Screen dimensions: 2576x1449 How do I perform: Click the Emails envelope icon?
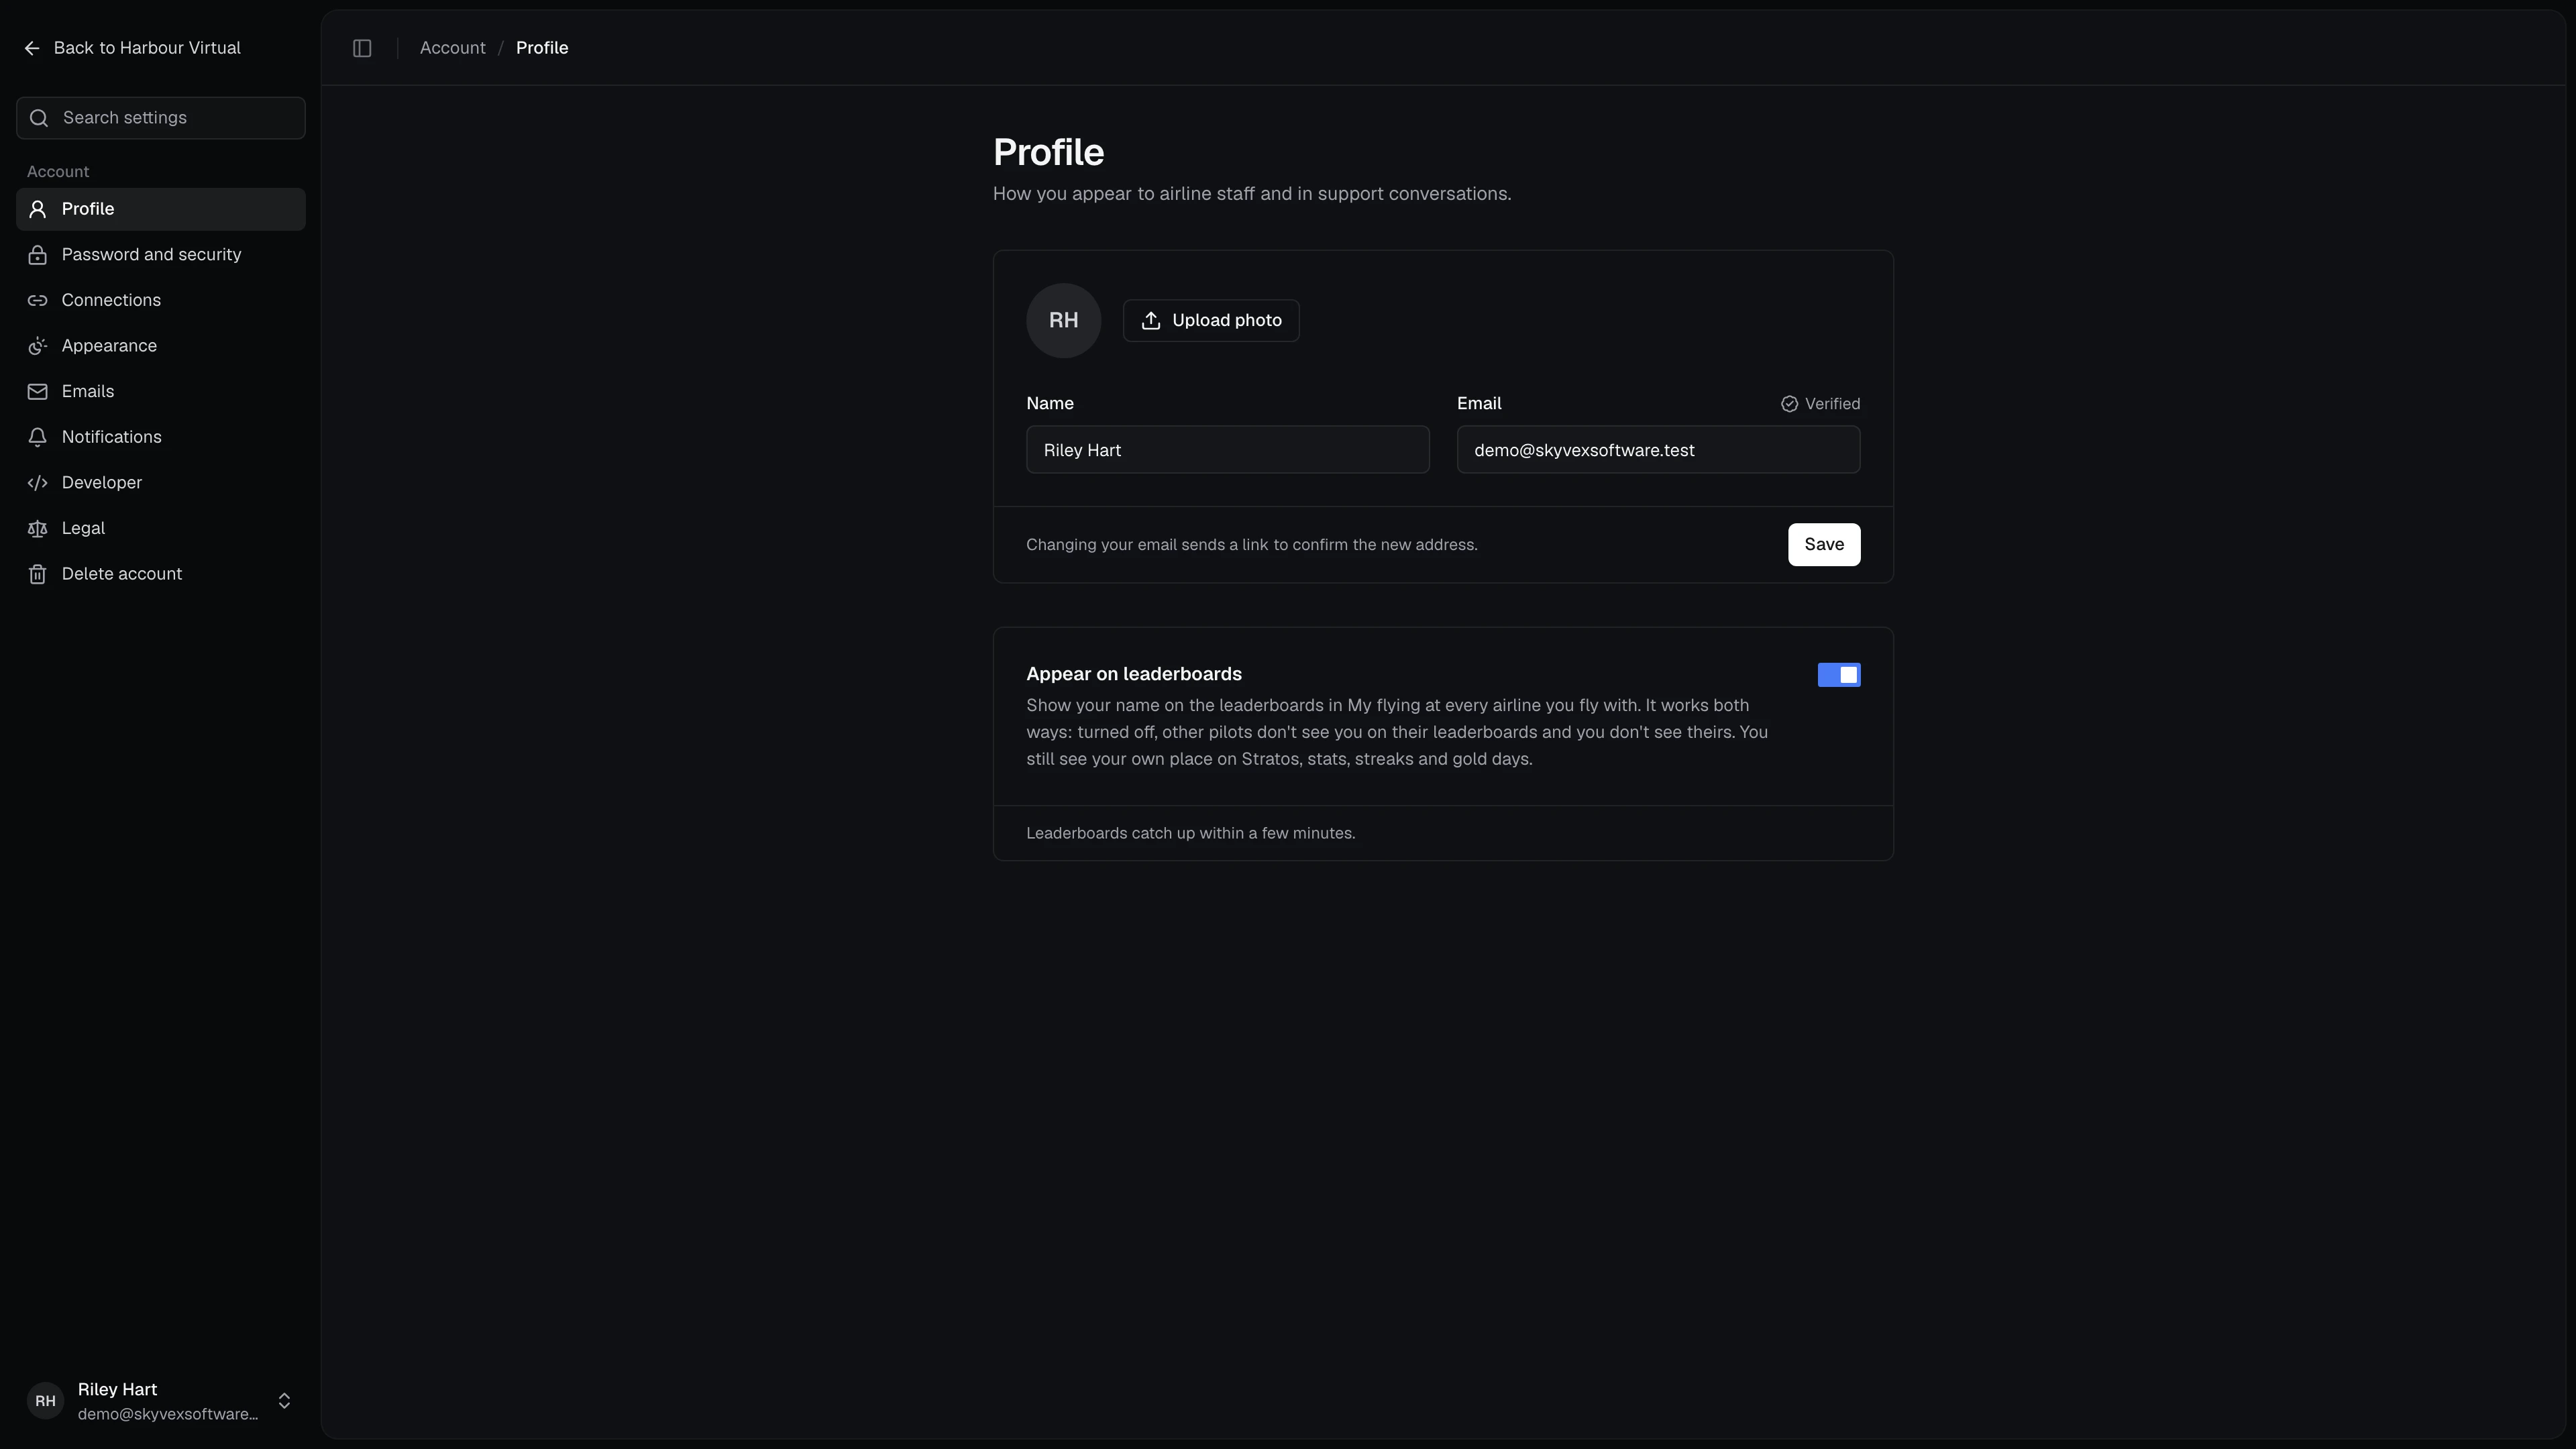click(38, 392)
